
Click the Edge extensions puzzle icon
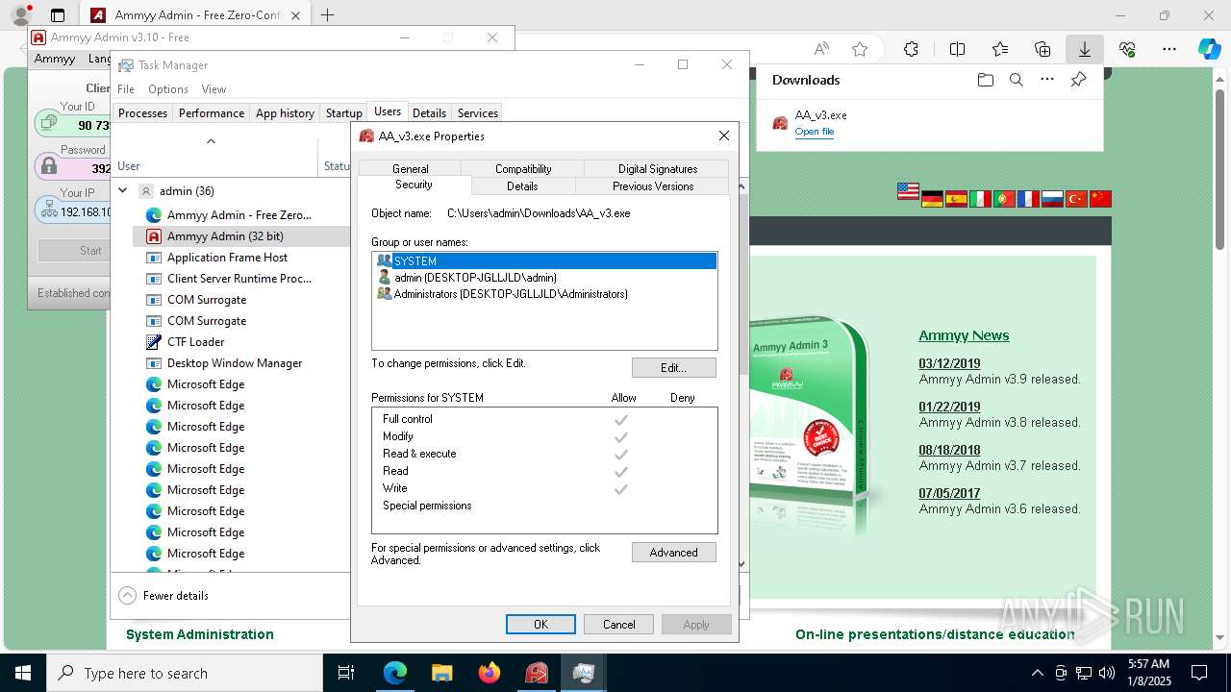911,49
